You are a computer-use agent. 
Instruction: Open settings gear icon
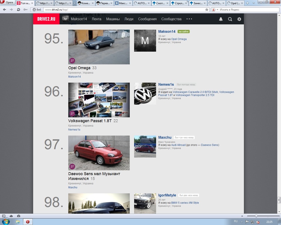(x=239, y=19)
